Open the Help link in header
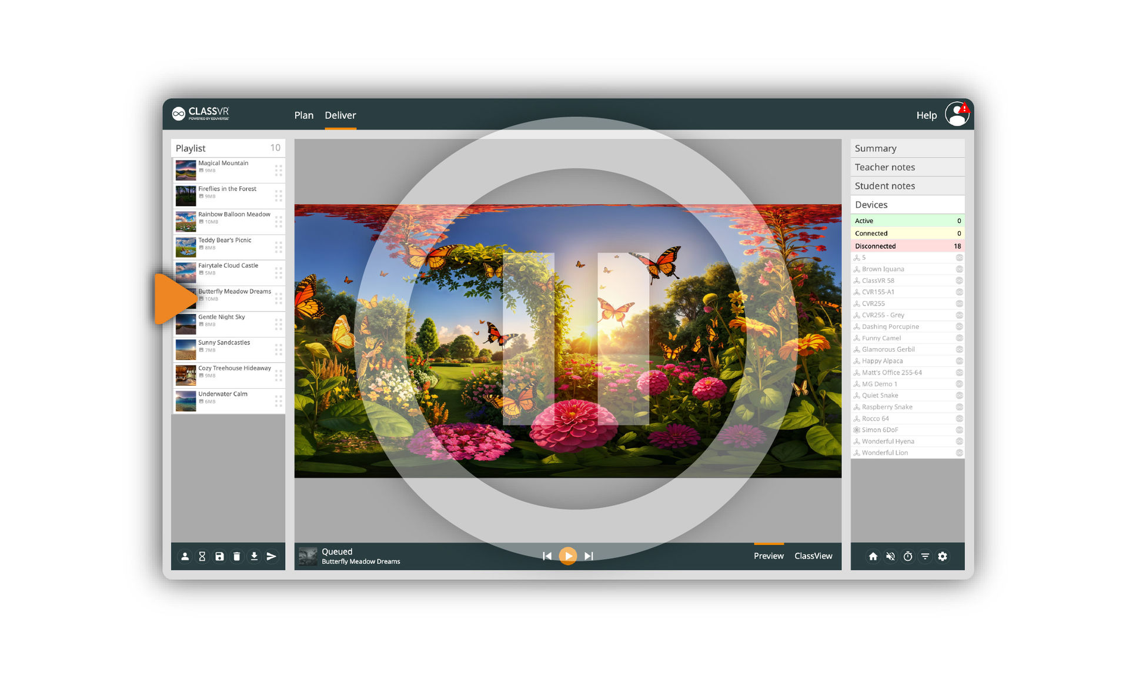 (926, 115)
